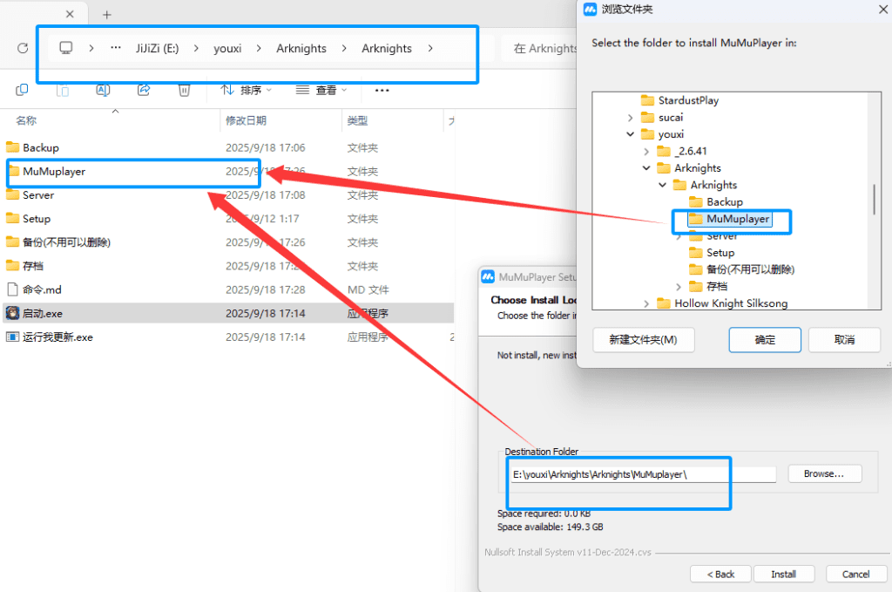This screenshot has height=592, width=892.
Task: Collapse the youxi folder tree node
Action: 630,134
